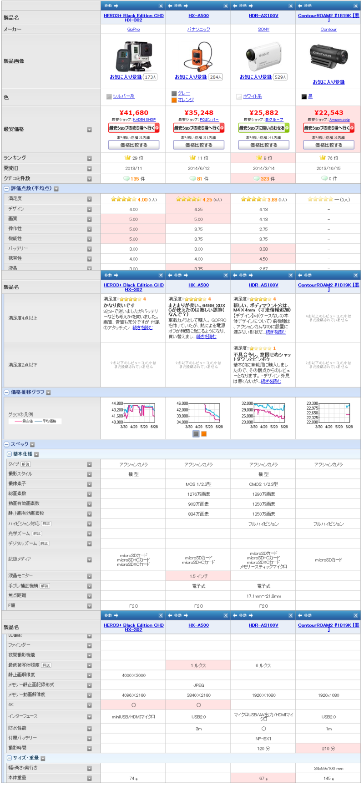Open the 解説 icon beside 手ブレ補正機構

coord(45,586)
